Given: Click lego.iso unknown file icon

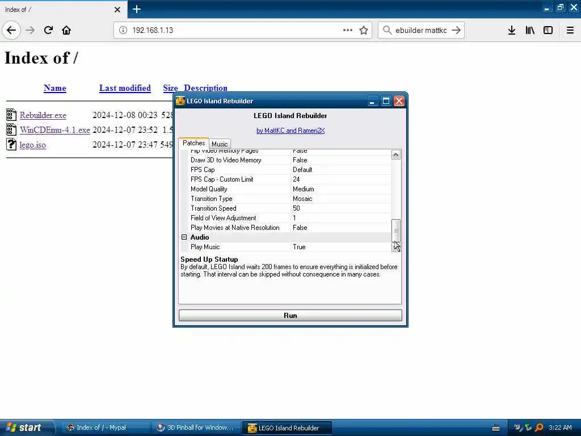Looking at the screenshot, I should point(11,144).
